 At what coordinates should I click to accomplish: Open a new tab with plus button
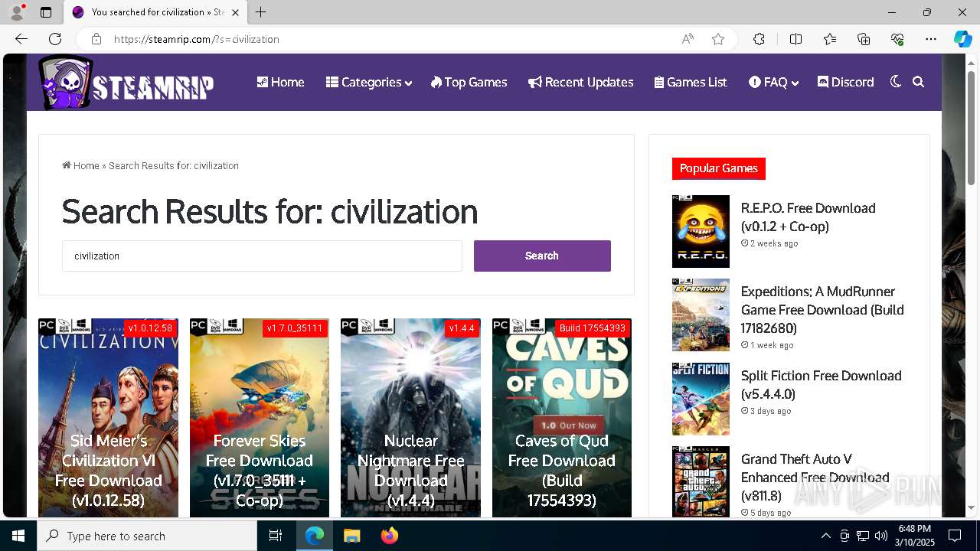(261, 12)
